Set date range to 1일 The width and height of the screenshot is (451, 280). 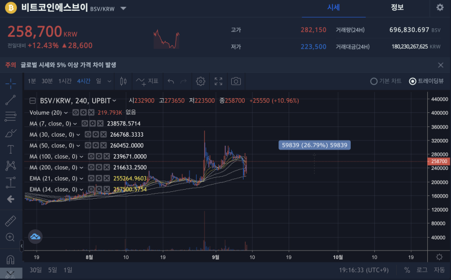point(68,270)
